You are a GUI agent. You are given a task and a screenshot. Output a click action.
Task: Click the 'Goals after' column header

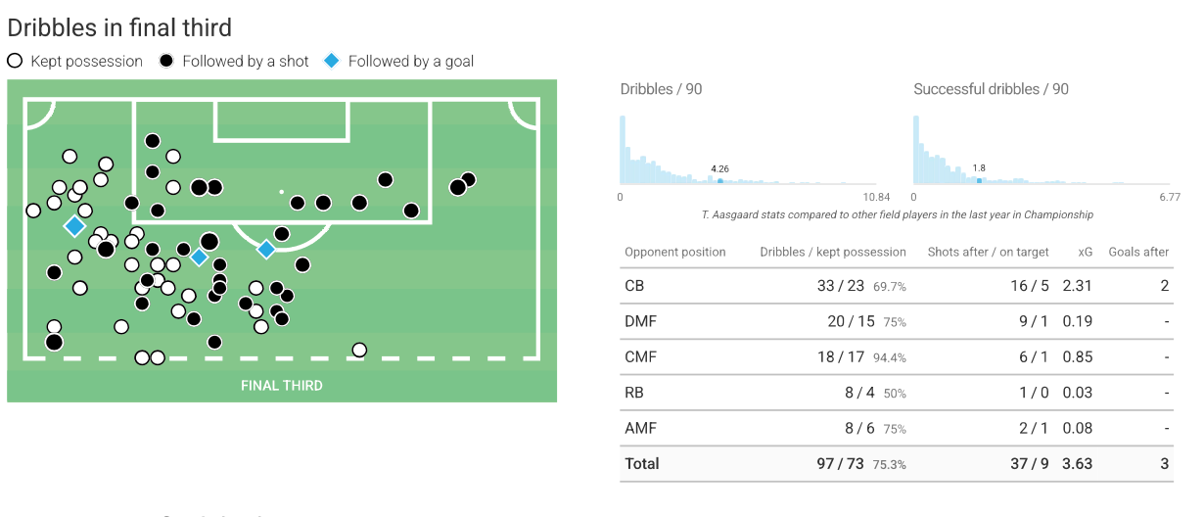click(1138, 252)
